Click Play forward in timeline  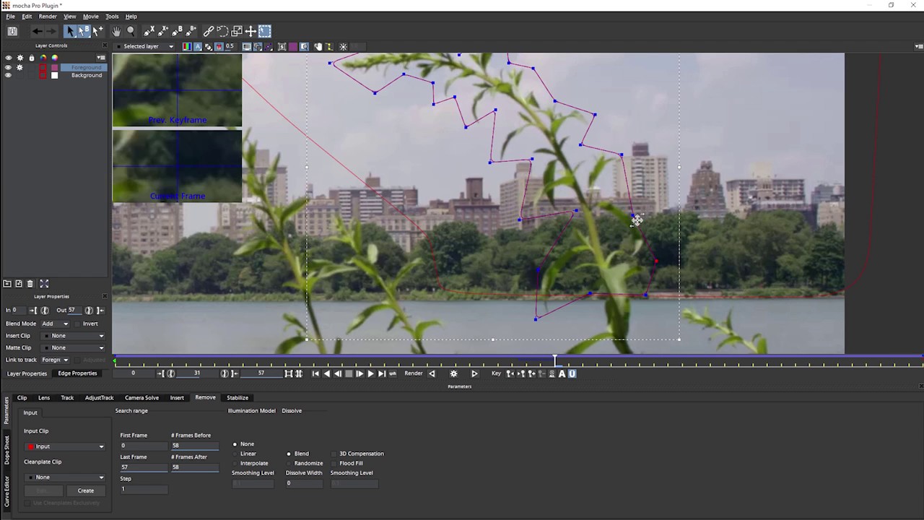(x=370, y=373)
